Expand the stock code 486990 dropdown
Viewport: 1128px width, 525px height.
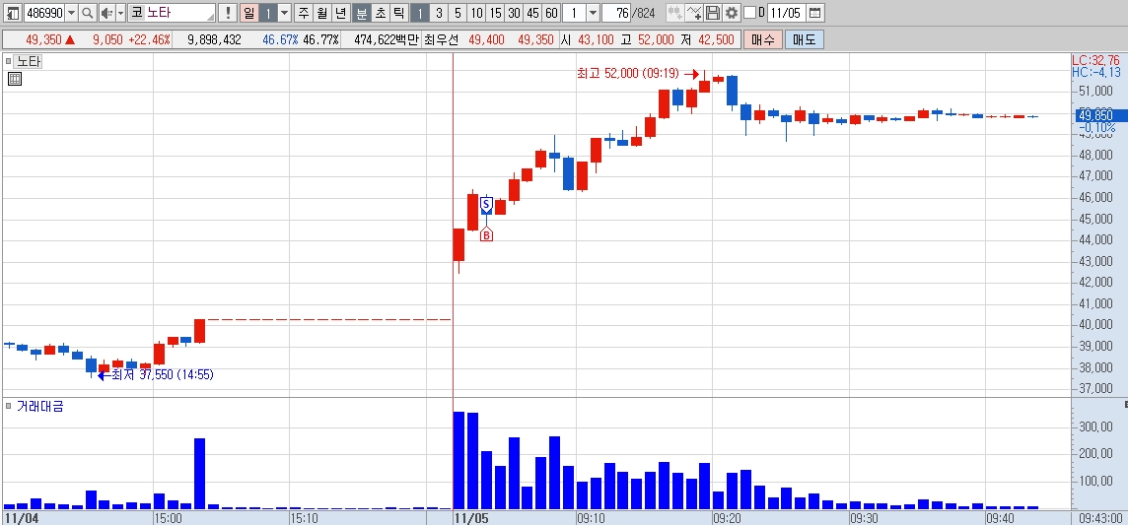pyautogui.click(x=71, y=13)
